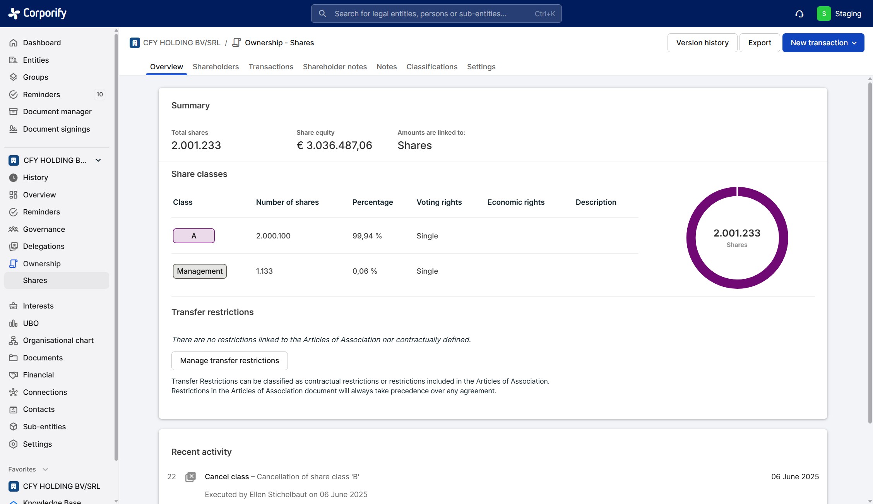Screen dimensions: 873x504
Task: Click the Cancel class activity icon
Action: pyautogui.click(x=190, y=477)
